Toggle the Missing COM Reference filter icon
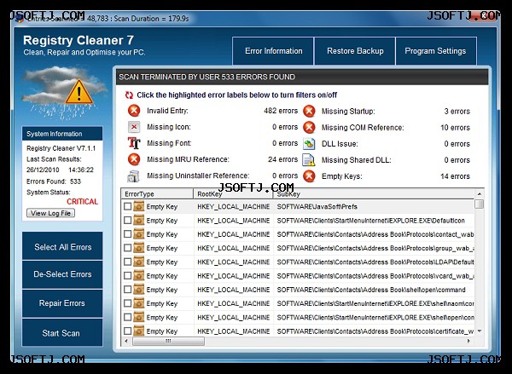512x374 pixels. coord(309,128)
